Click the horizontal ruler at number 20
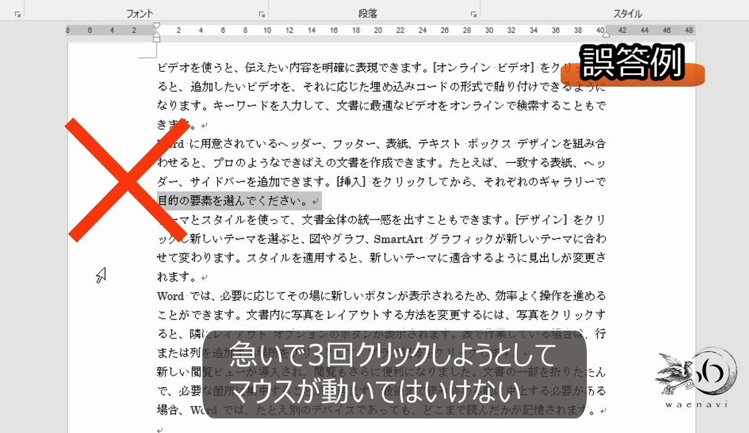This screenshot has height=433, width=749. click(x=378, y=29)
